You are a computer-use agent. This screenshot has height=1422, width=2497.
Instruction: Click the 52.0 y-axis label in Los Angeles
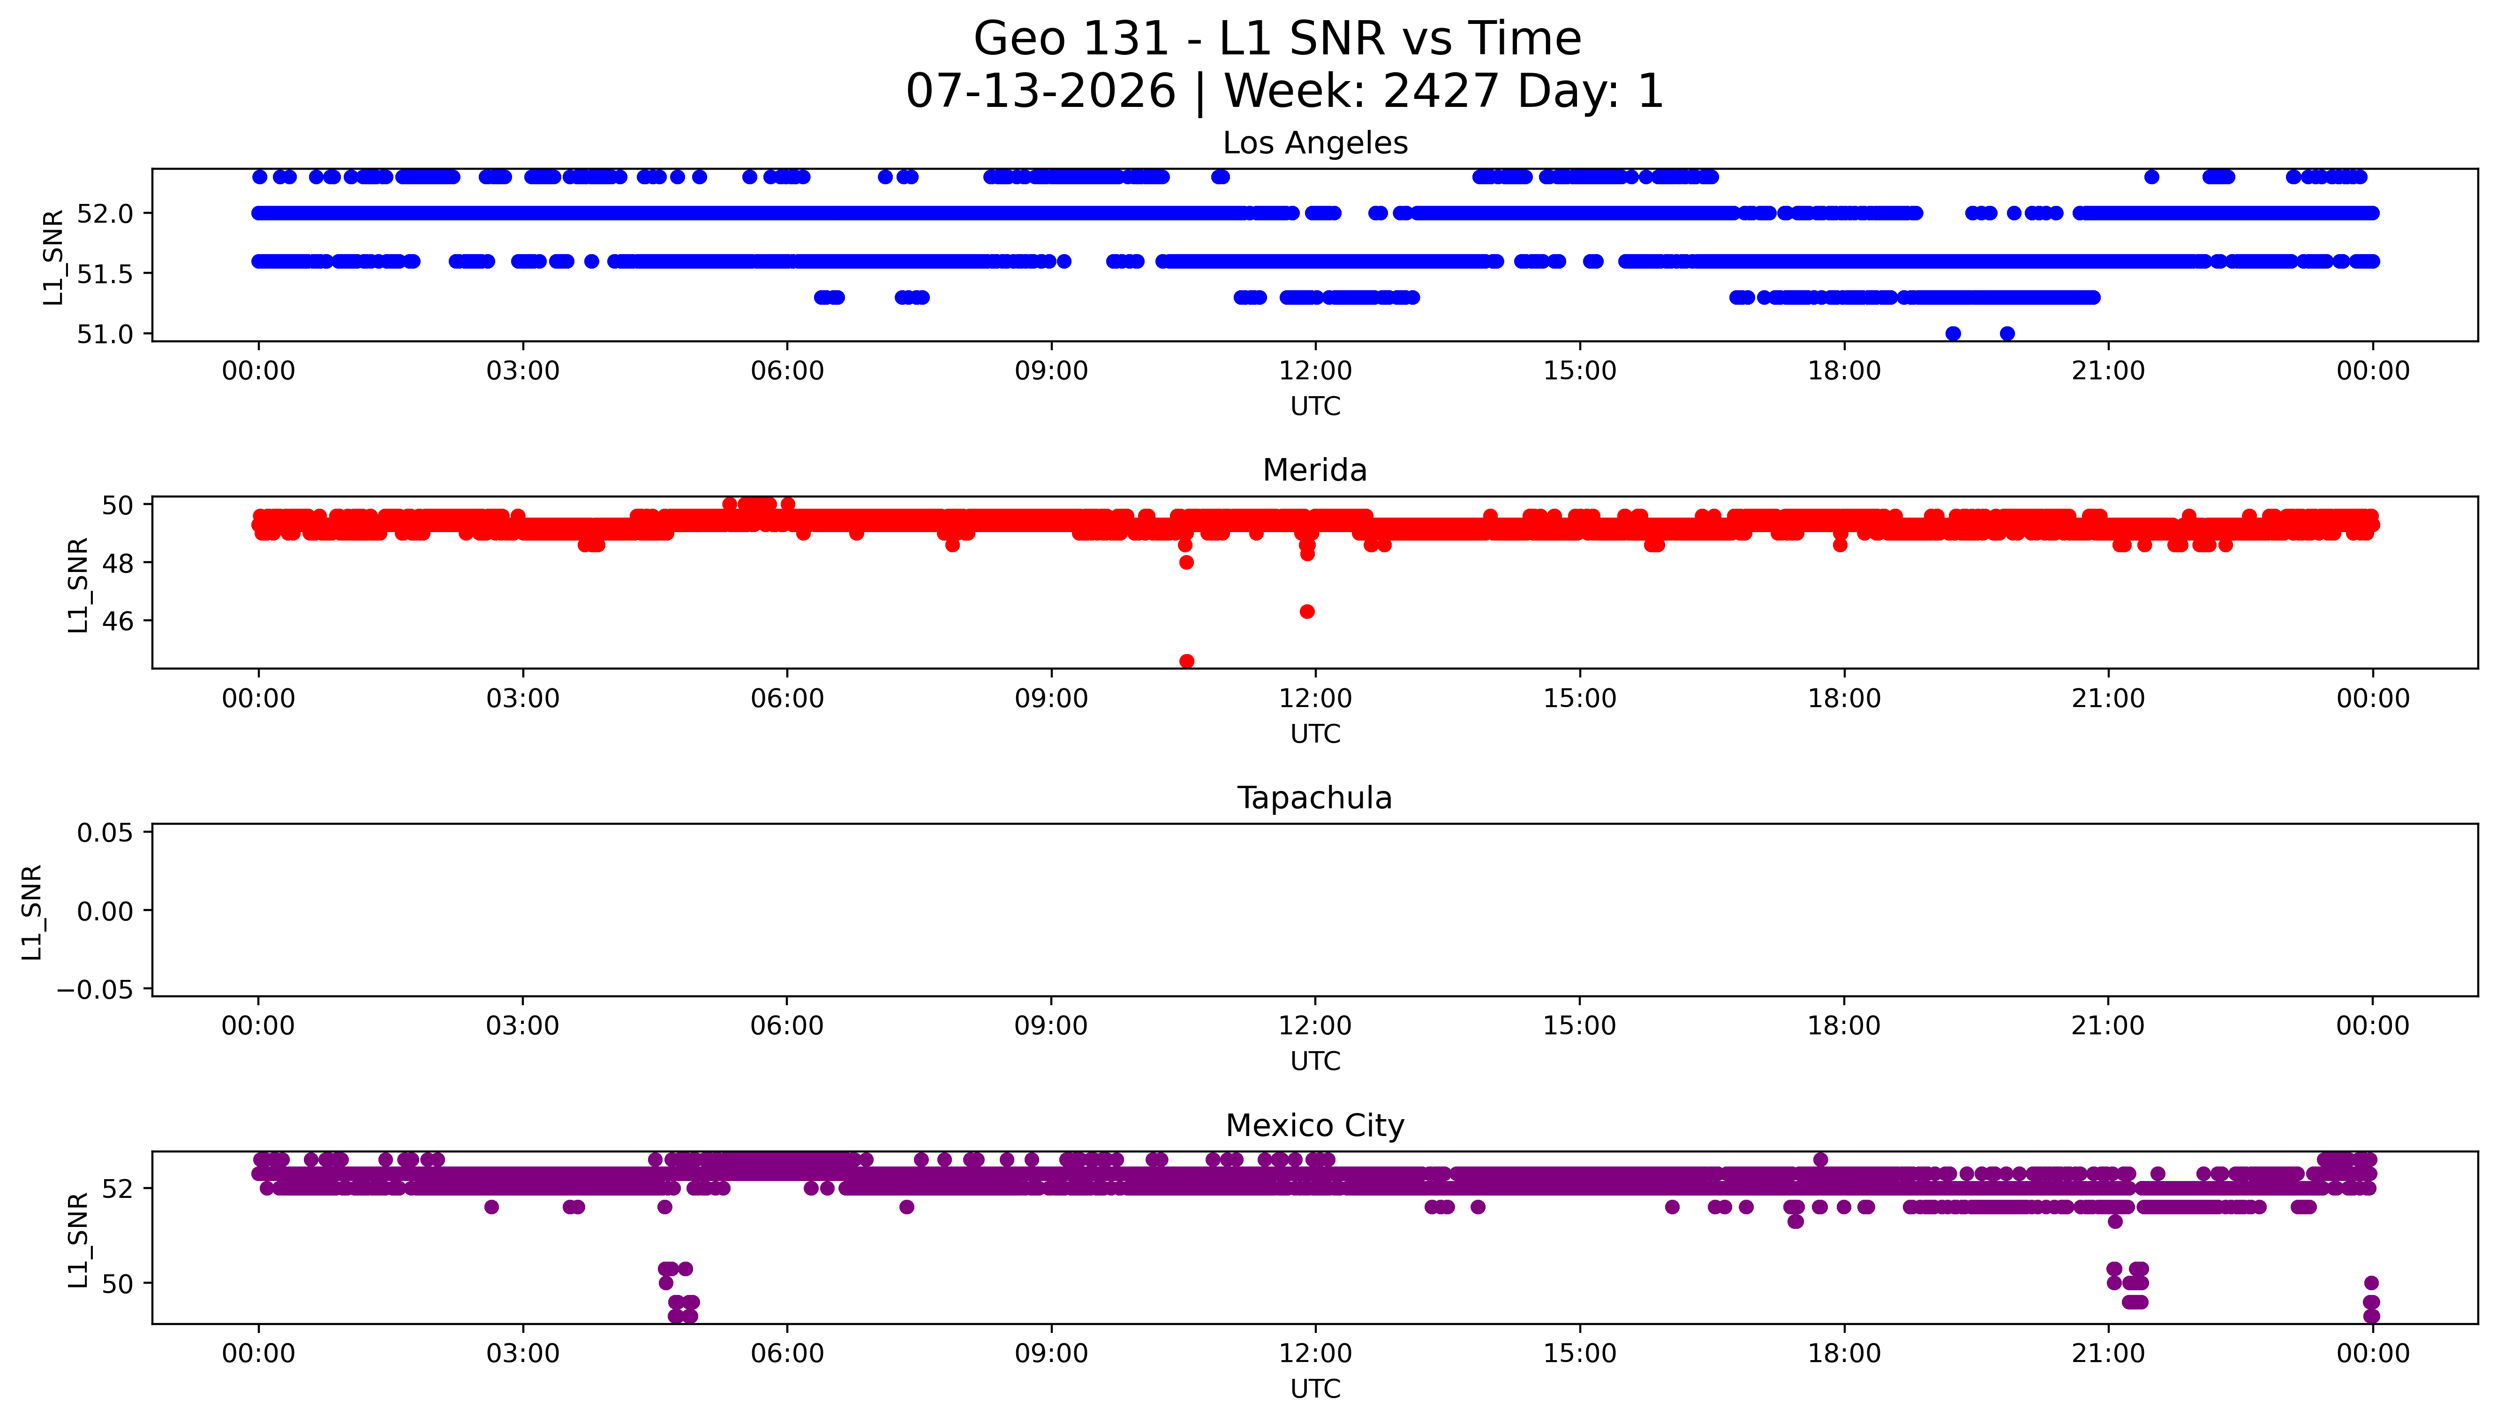(x=104, y=213)
